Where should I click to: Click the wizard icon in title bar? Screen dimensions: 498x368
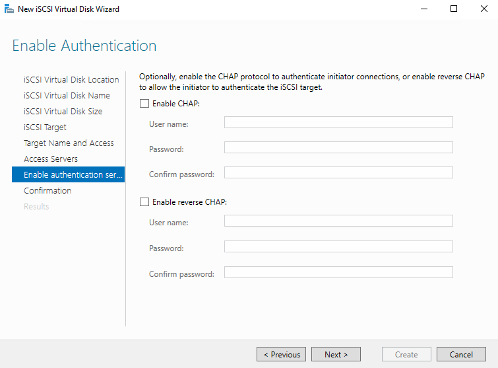click(x=9, y=9)
